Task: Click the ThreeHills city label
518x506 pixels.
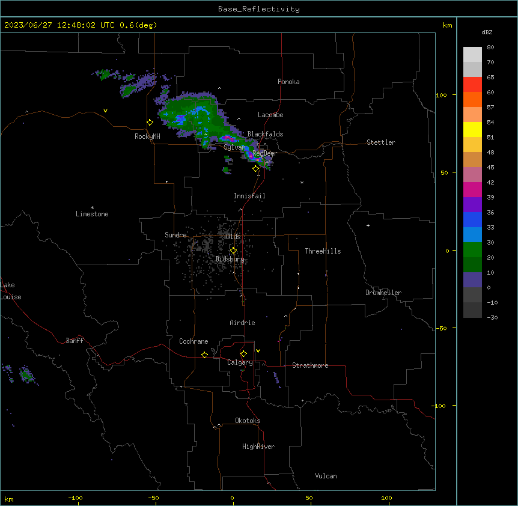Action: coord(323,251)
